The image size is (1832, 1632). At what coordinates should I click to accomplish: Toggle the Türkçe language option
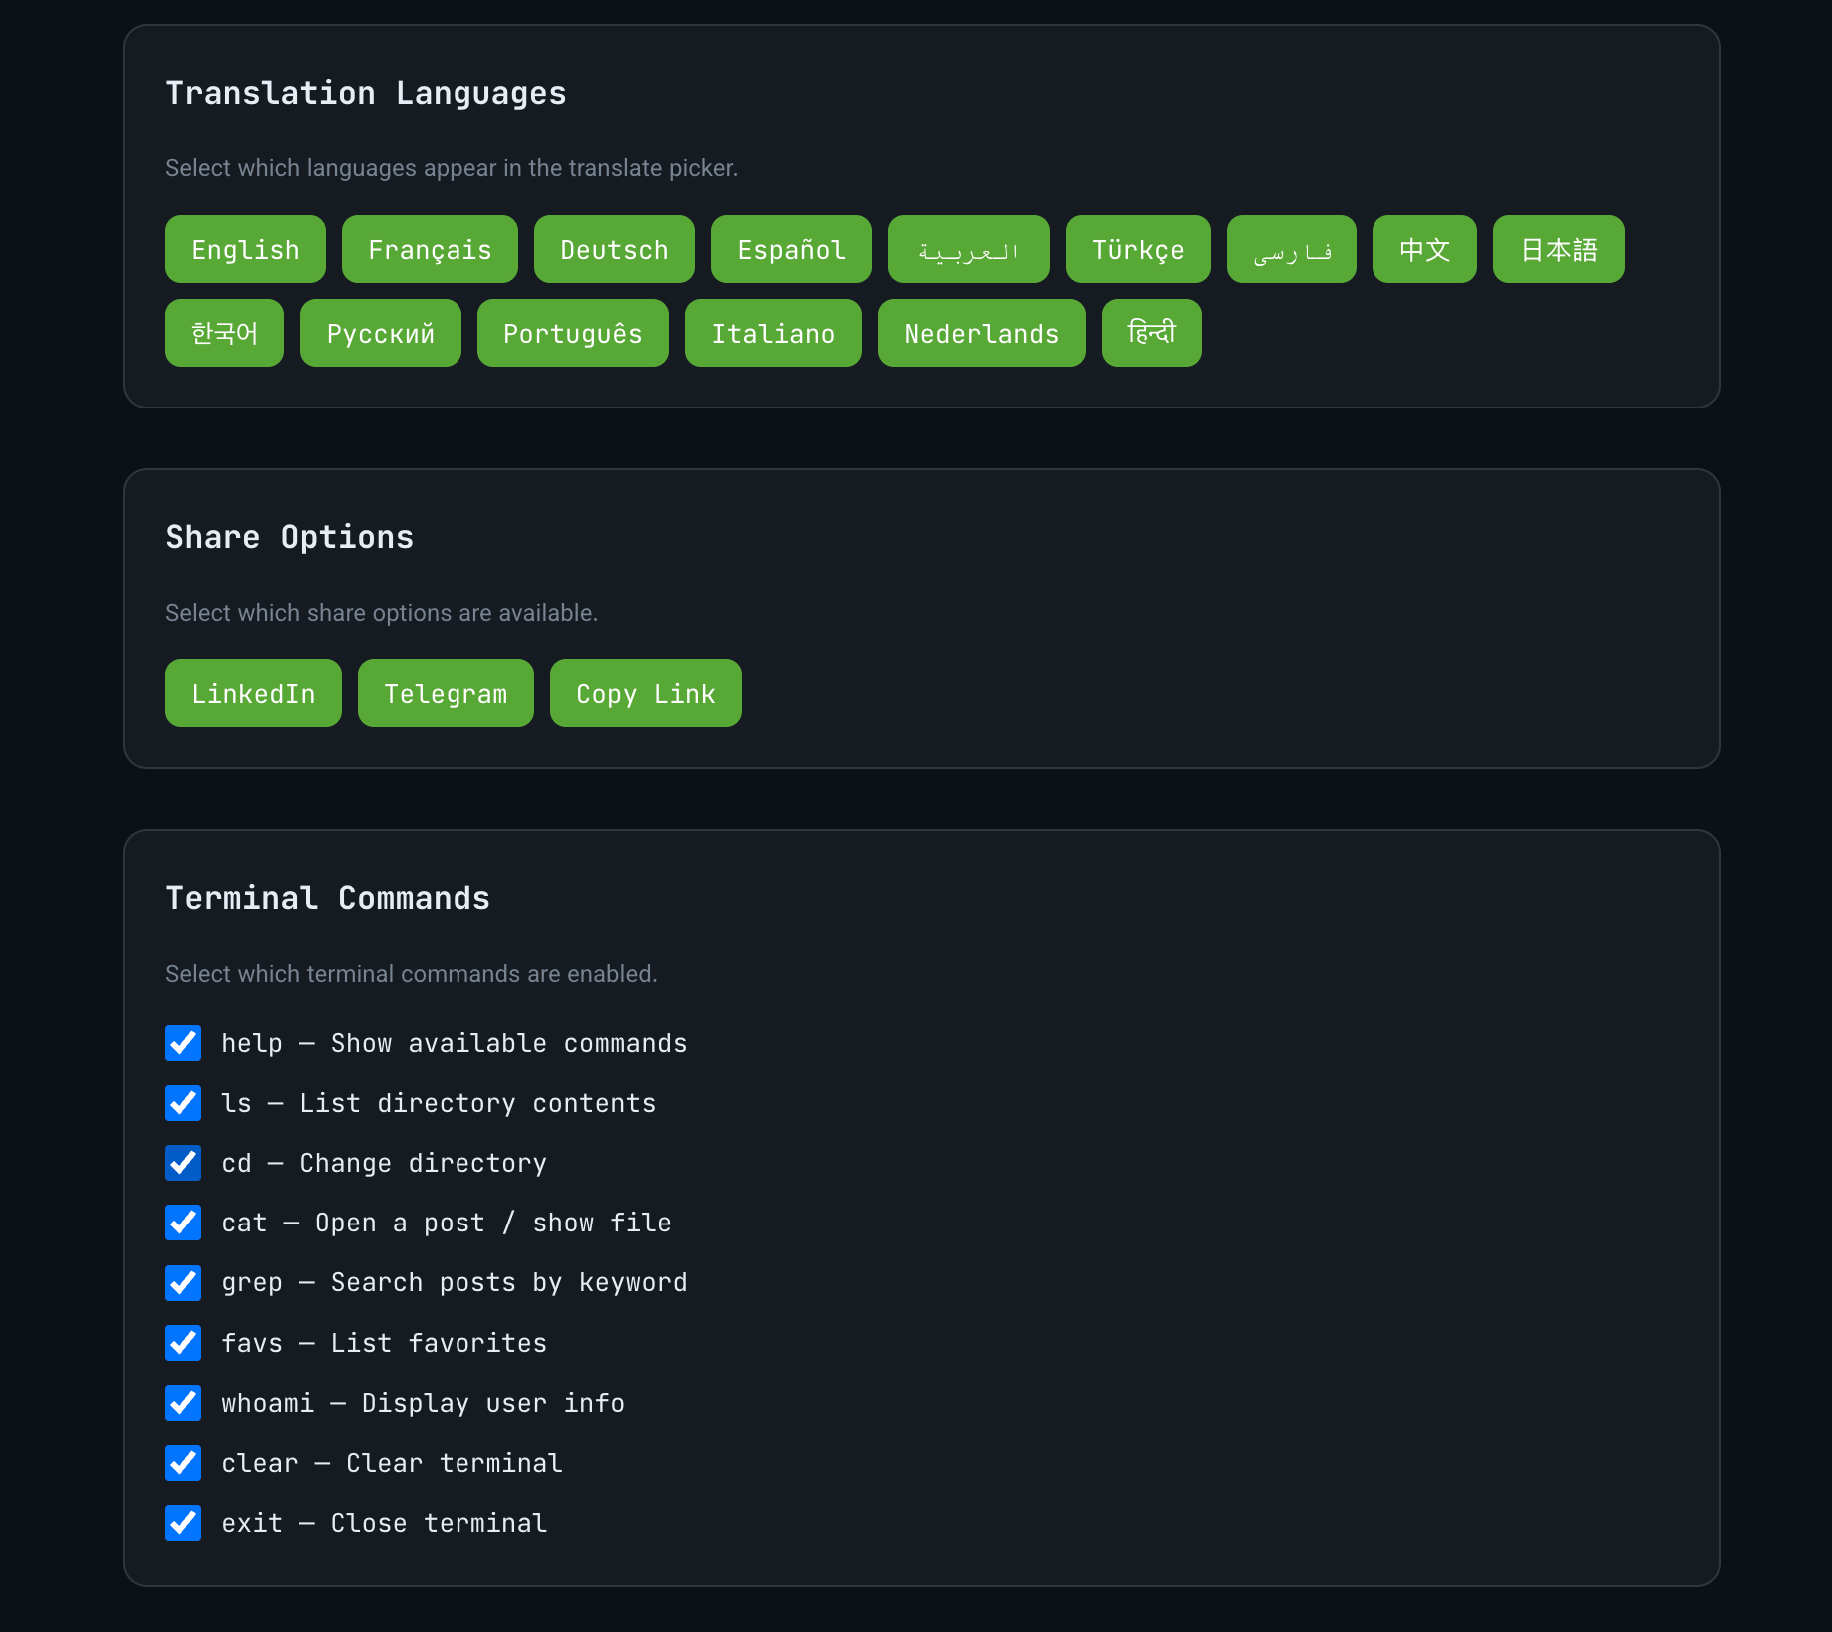click(1138, 249)
